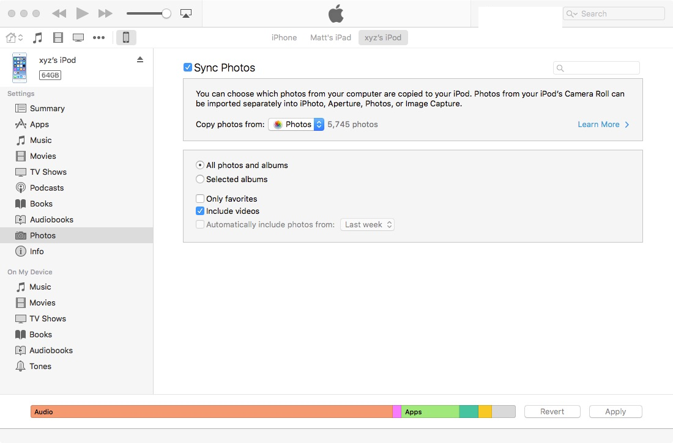Enable Only favorites checkbox
Image resolution: width=673 pixels, height=443 pixels.
coord(200,199)
